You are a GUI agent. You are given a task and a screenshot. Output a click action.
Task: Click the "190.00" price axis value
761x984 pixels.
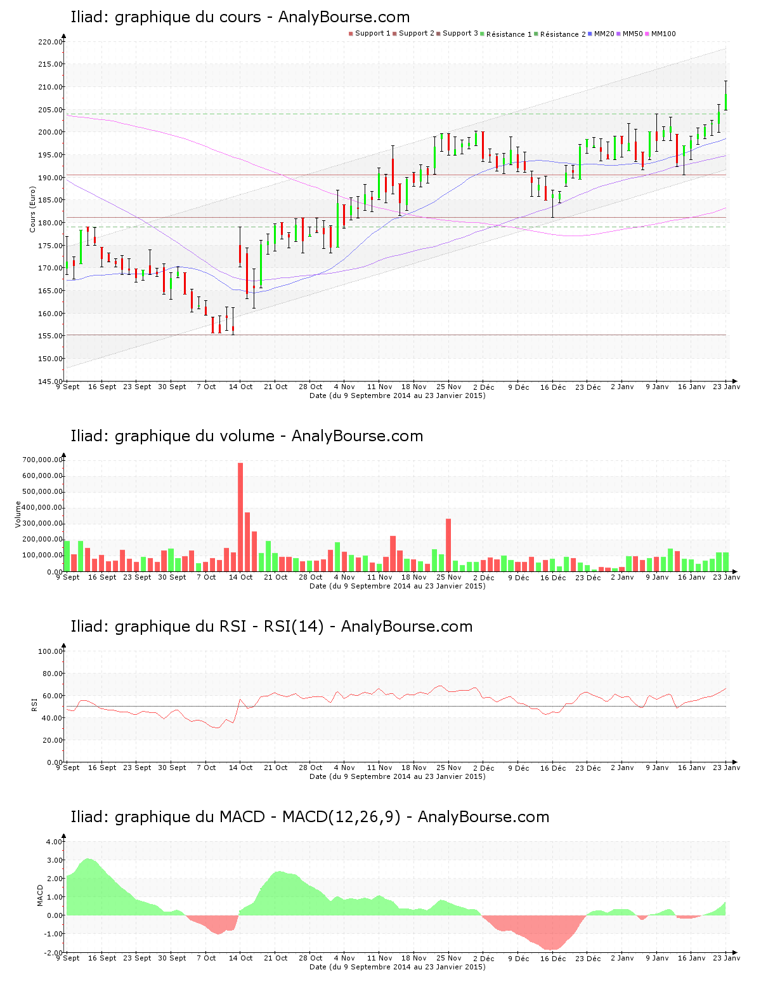tap(50, 178)
